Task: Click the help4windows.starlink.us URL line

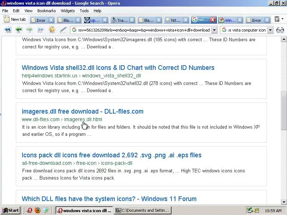Action: pos(81,76)
